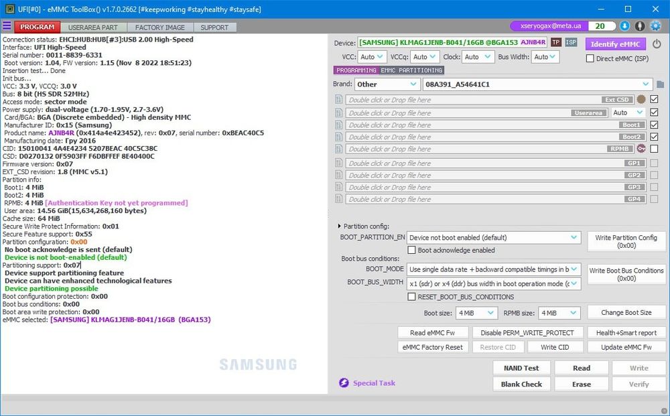Click the UFI app icon in title bar
The image size is (670, 416).
click(9, 9)
